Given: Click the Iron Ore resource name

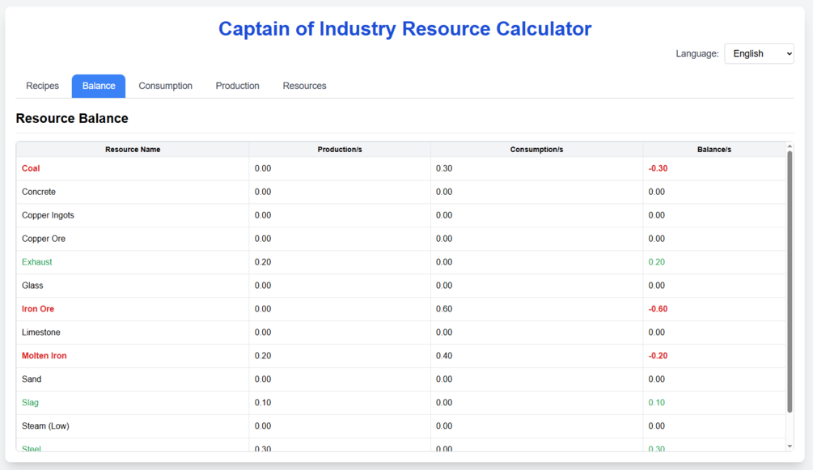Looking at the screenshot, I should tap(38, 309).
